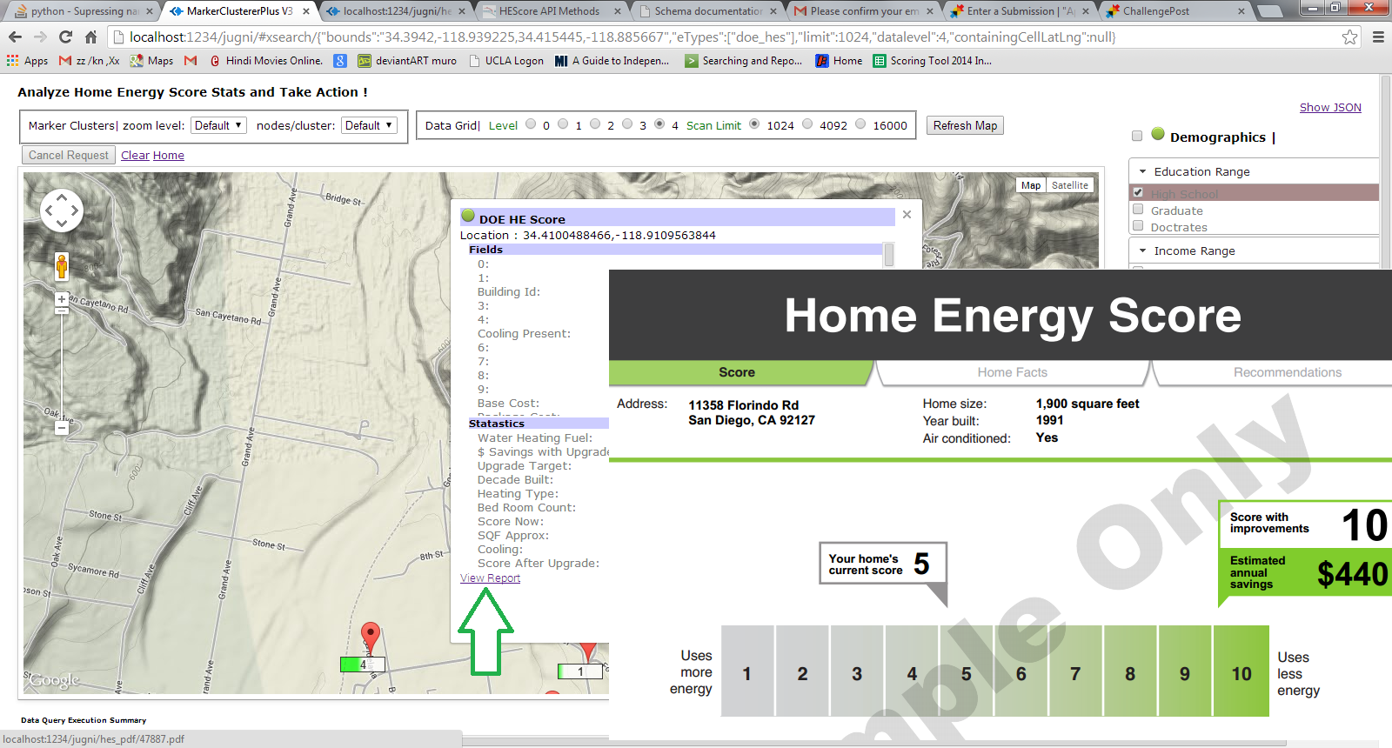This screenshot has height=748, width=1392.
Task: Open the Chrome hamburger menu
Action: [x=1378, y=37]
